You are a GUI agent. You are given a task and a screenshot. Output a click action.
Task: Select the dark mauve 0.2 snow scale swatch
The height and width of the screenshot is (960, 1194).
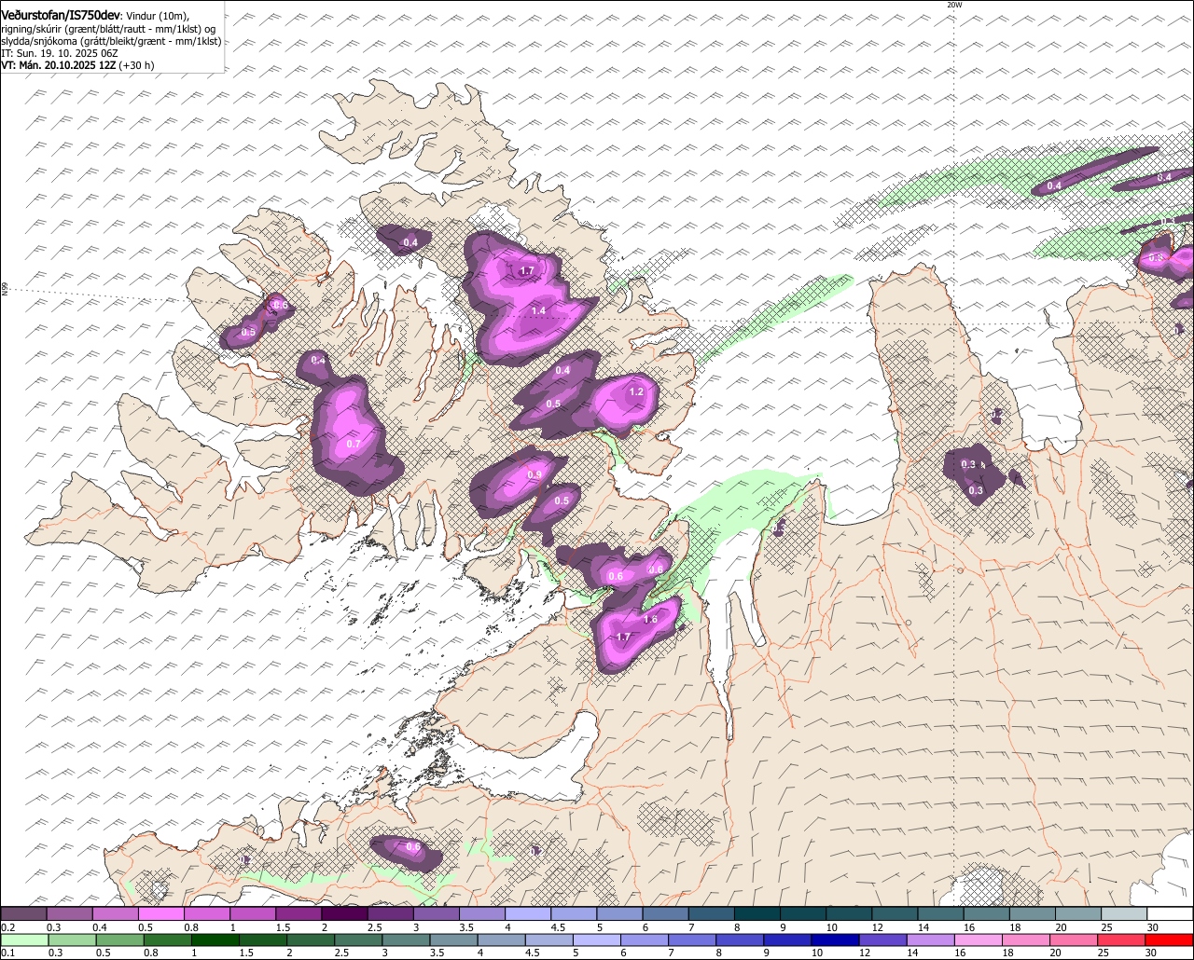(x=23, y=914)
